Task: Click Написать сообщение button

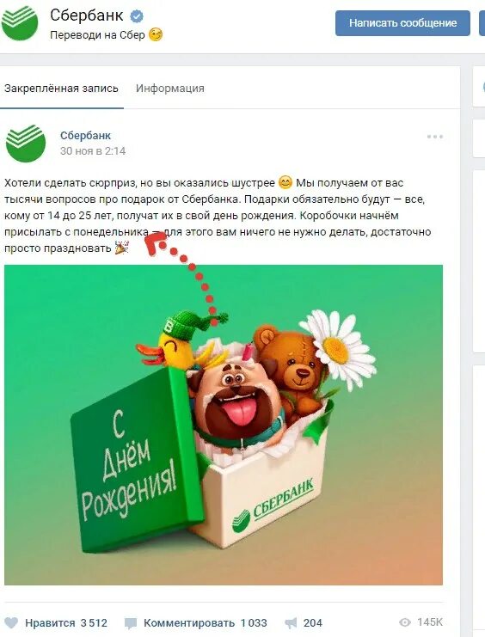Action: pyautogui.click(x=402, y=22)
